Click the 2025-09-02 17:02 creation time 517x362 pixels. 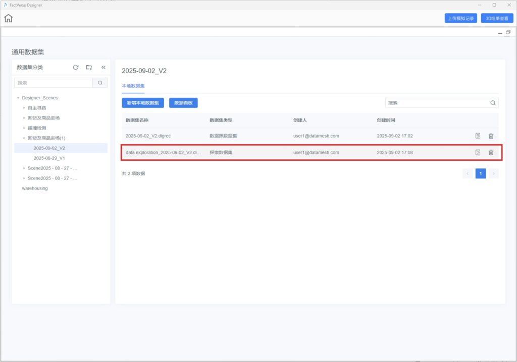[x=395, y=136]
